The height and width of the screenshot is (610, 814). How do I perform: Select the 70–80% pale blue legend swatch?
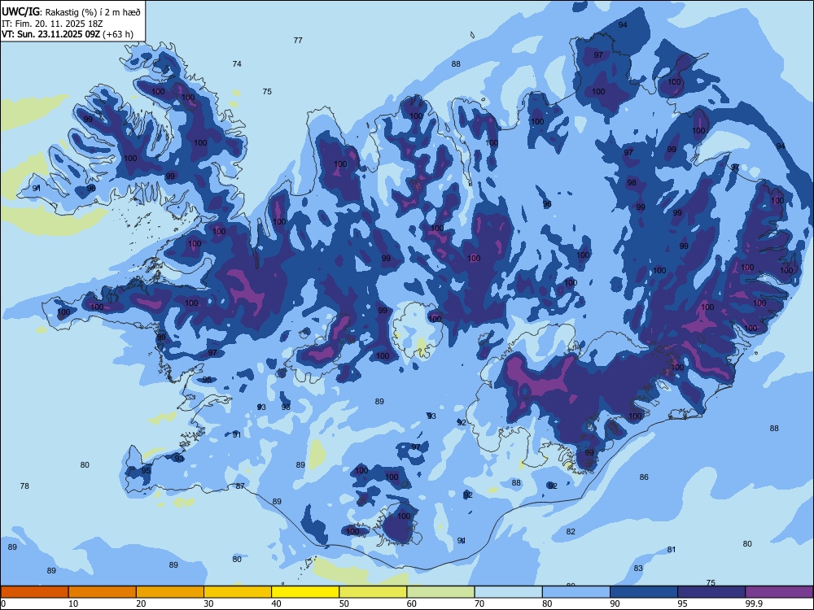click(509, 592)
